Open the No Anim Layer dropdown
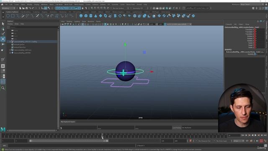The image size is (268, 151). (222, 141)
